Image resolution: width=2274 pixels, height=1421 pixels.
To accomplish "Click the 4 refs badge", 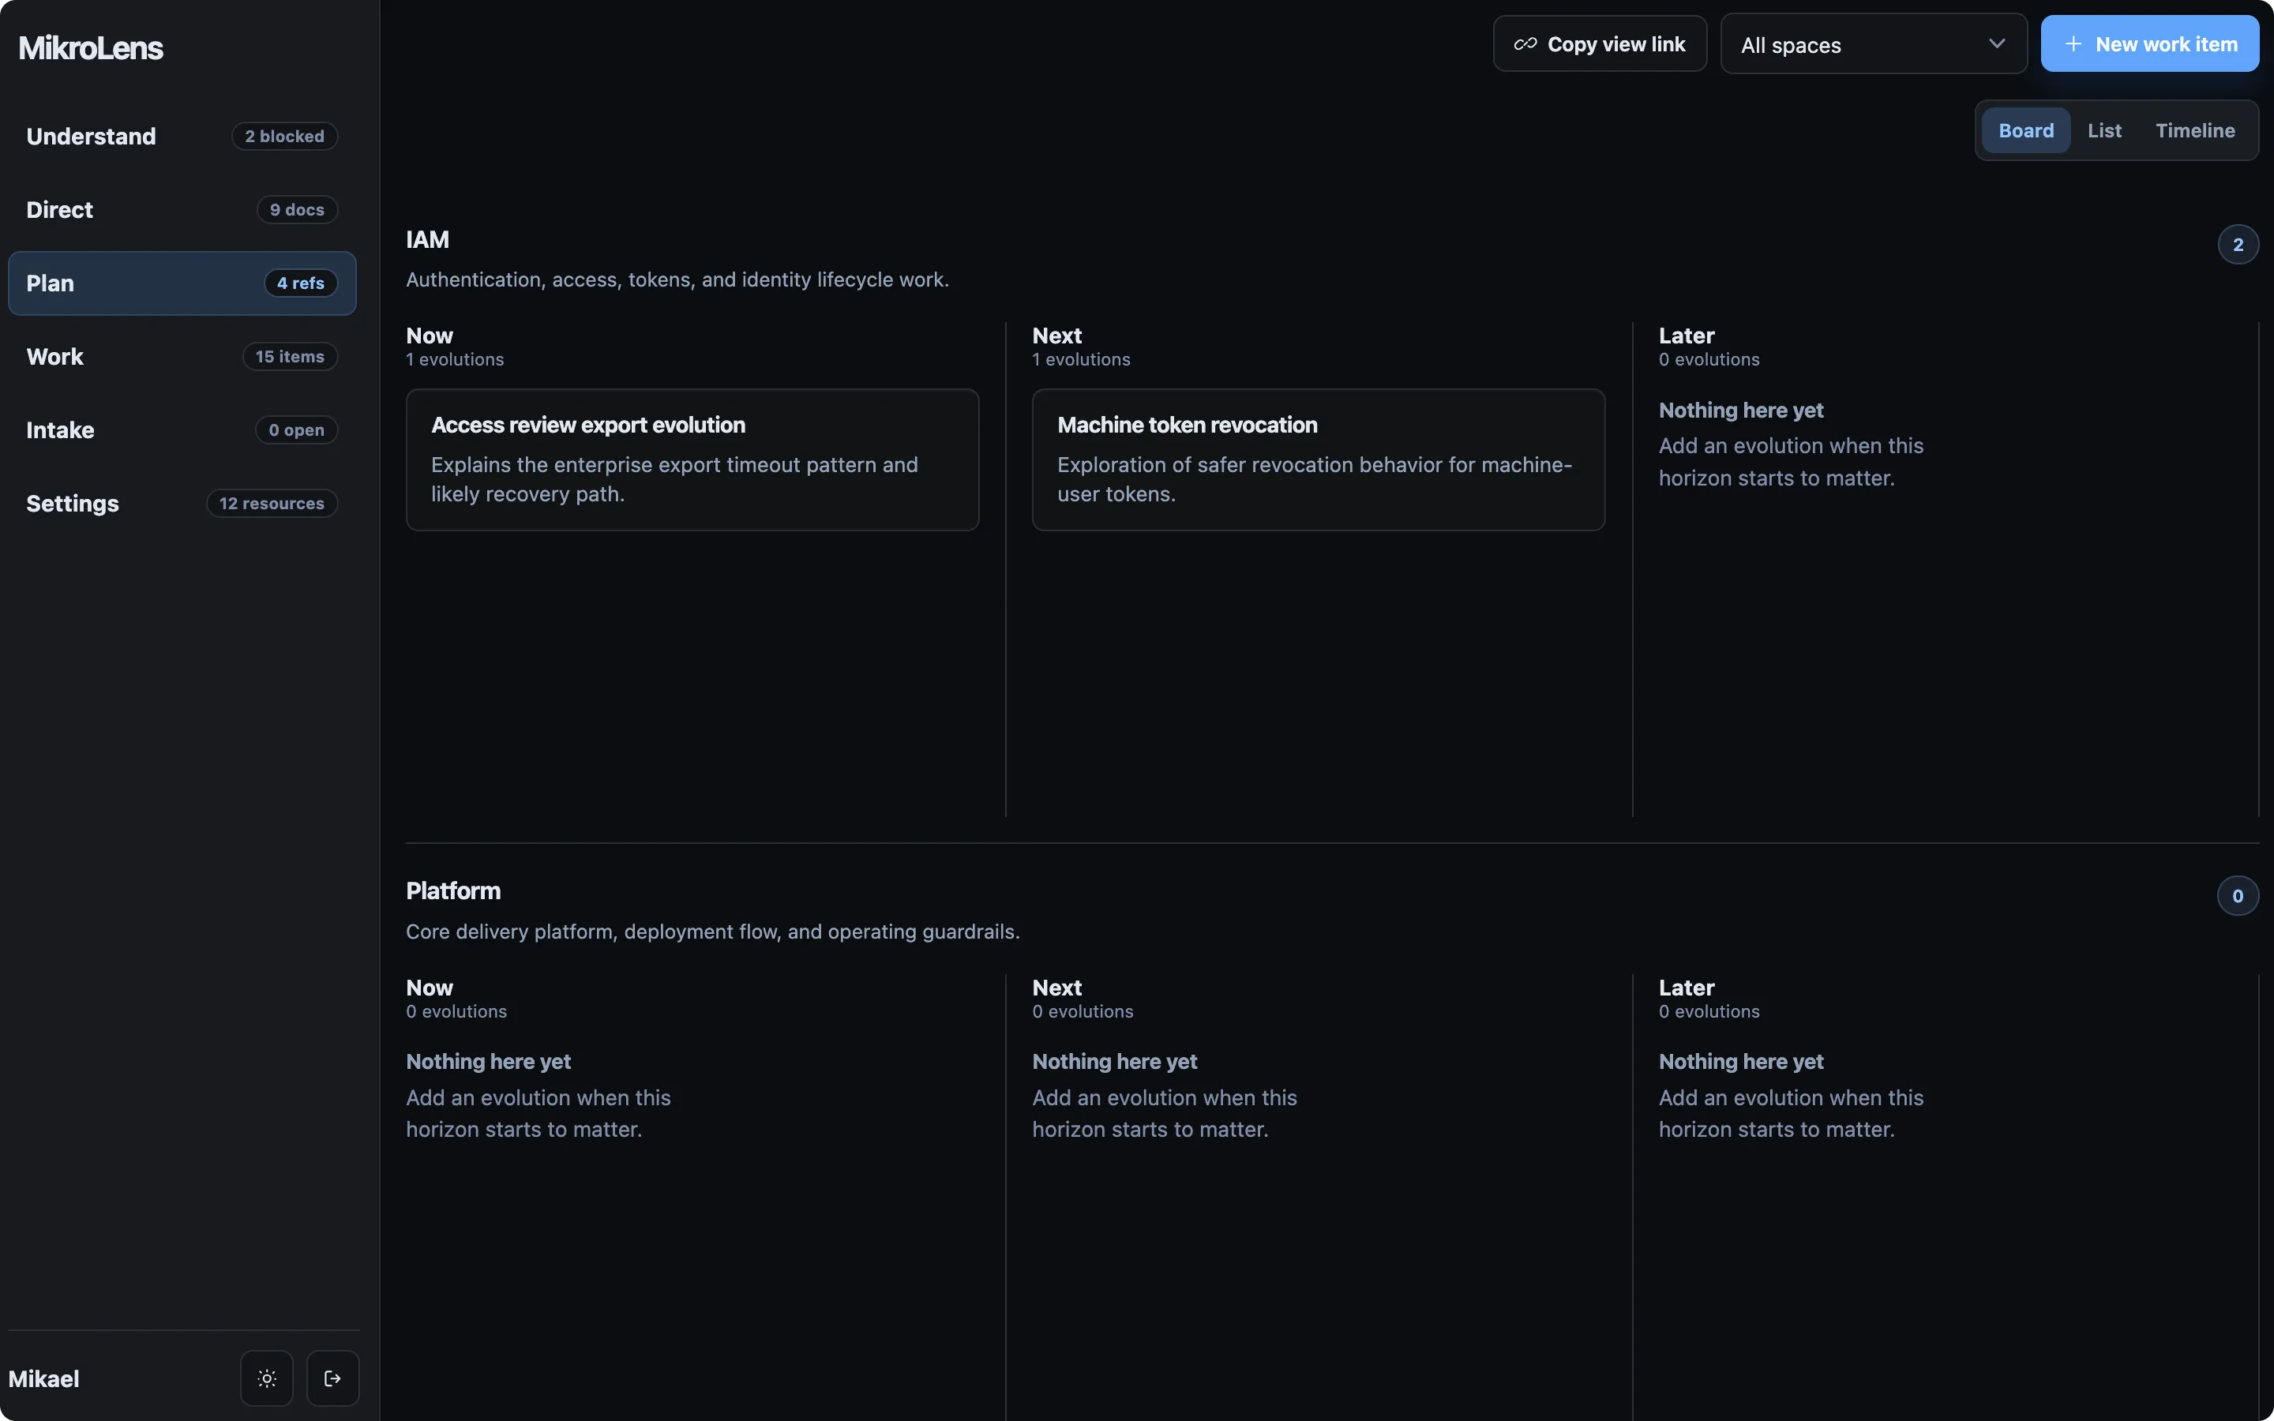I will [301, 283].
